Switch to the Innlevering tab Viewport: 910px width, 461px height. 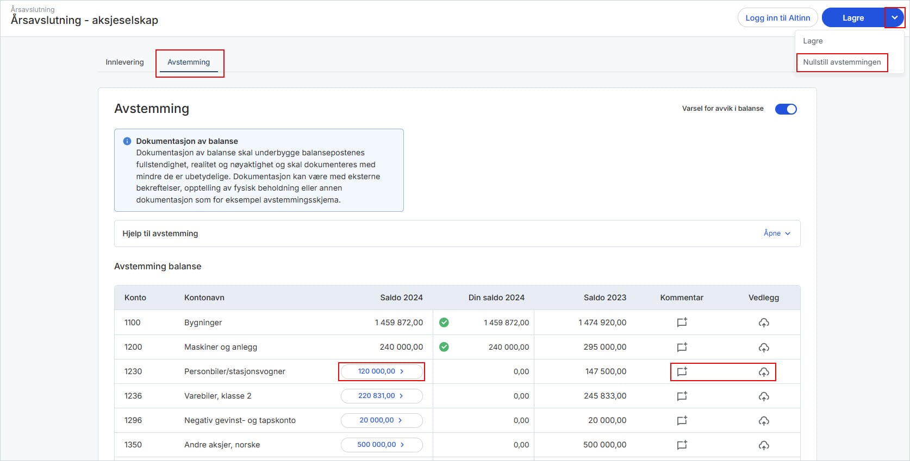124,62
